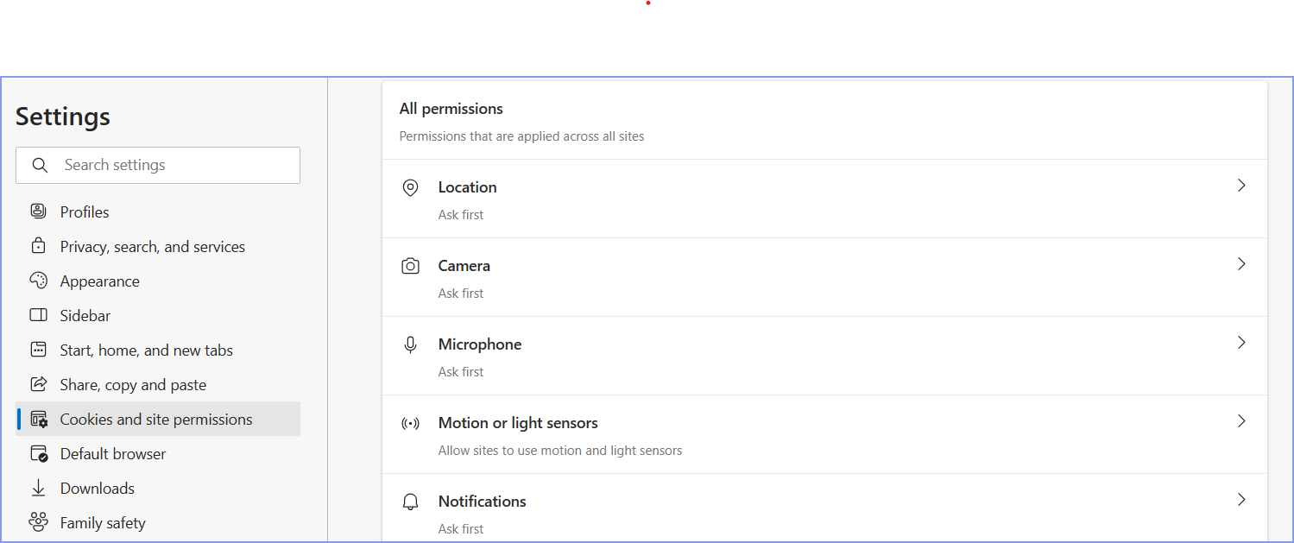Click the Appearance palette icon
The image size is (1294, 543).
pos(38,280)
